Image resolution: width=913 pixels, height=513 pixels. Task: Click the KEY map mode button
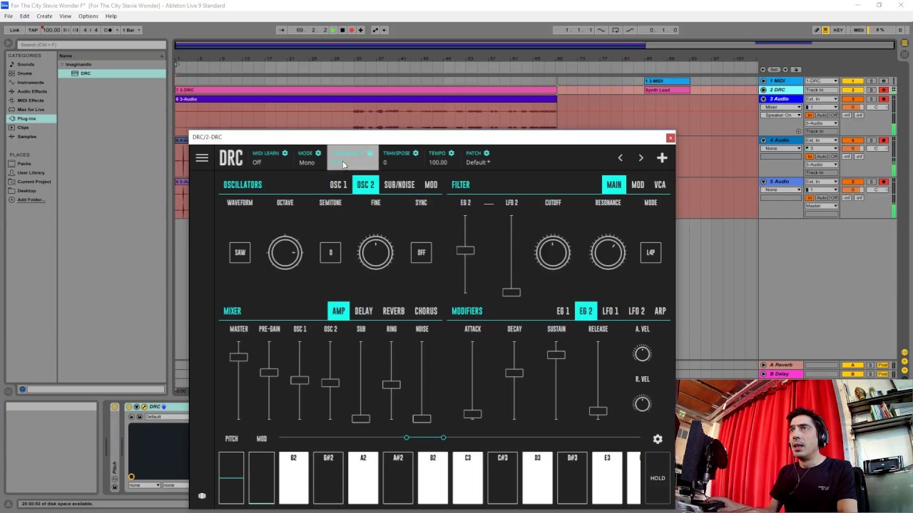pyautogui.click(x=838, y=30)
